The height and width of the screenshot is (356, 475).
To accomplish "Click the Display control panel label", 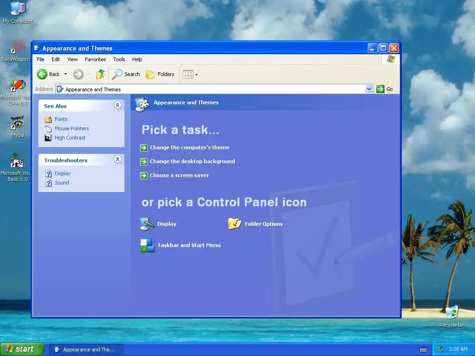I will tap(167, 224).
